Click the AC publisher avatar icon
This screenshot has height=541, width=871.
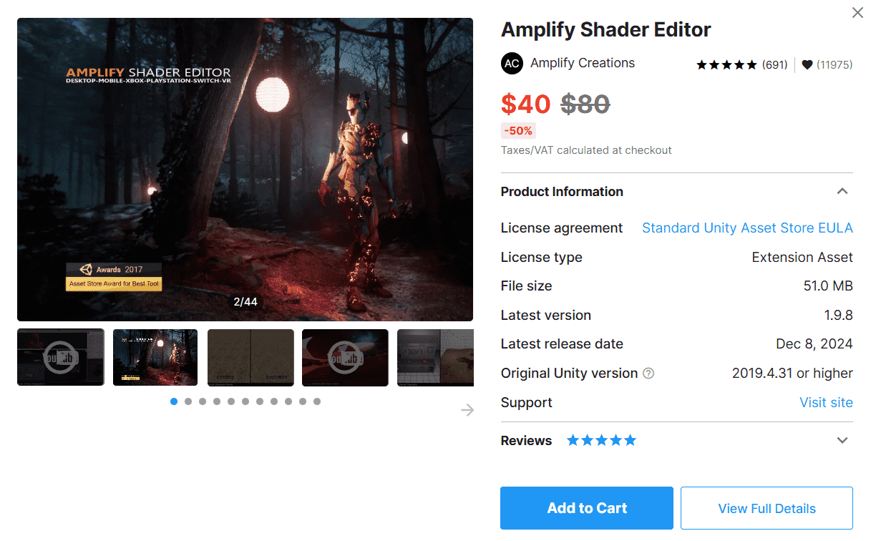tap(512, 63)
